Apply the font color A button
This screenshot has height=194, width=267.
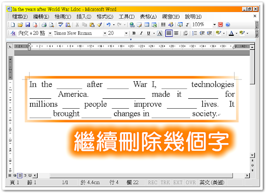tap(231, 33)
